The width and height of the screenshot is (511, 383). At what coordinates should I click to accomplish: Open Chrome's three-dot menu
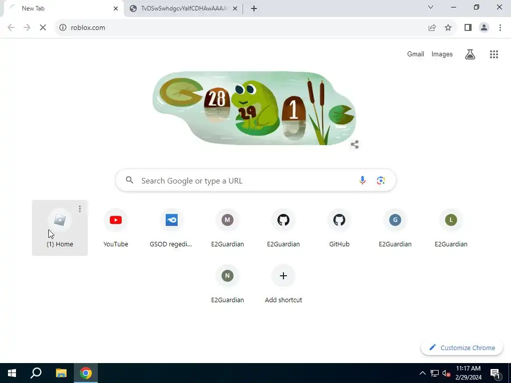[x=500, y=28]
